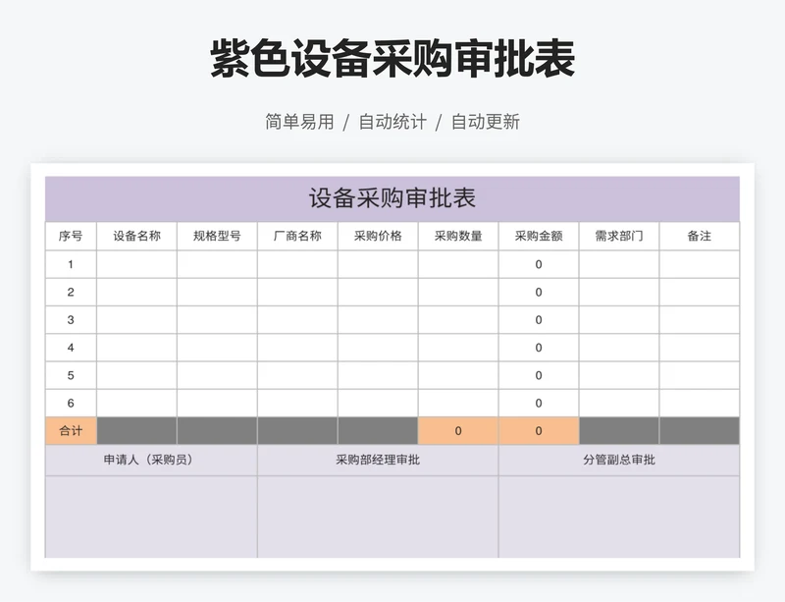Viewport: 785px width, 602px height.
Task: Select 采购金额 value 0 in row 1
Action: (539, 264)
